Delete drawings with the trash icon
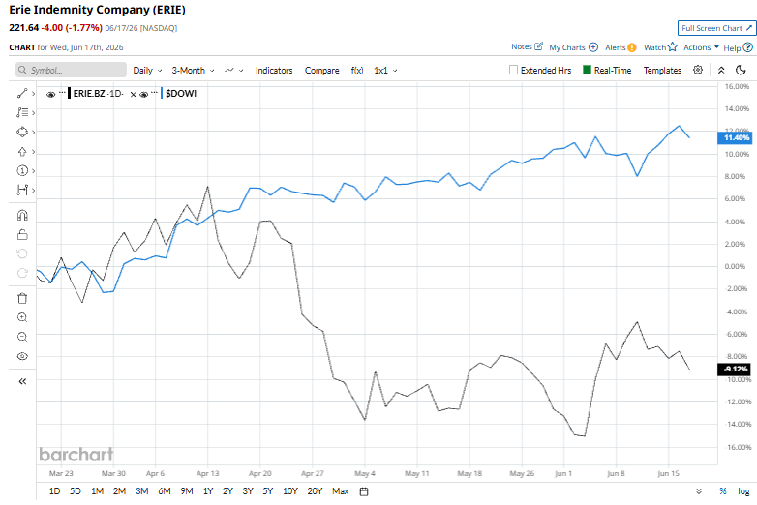 pyautogui.click(x=22, y=299)
